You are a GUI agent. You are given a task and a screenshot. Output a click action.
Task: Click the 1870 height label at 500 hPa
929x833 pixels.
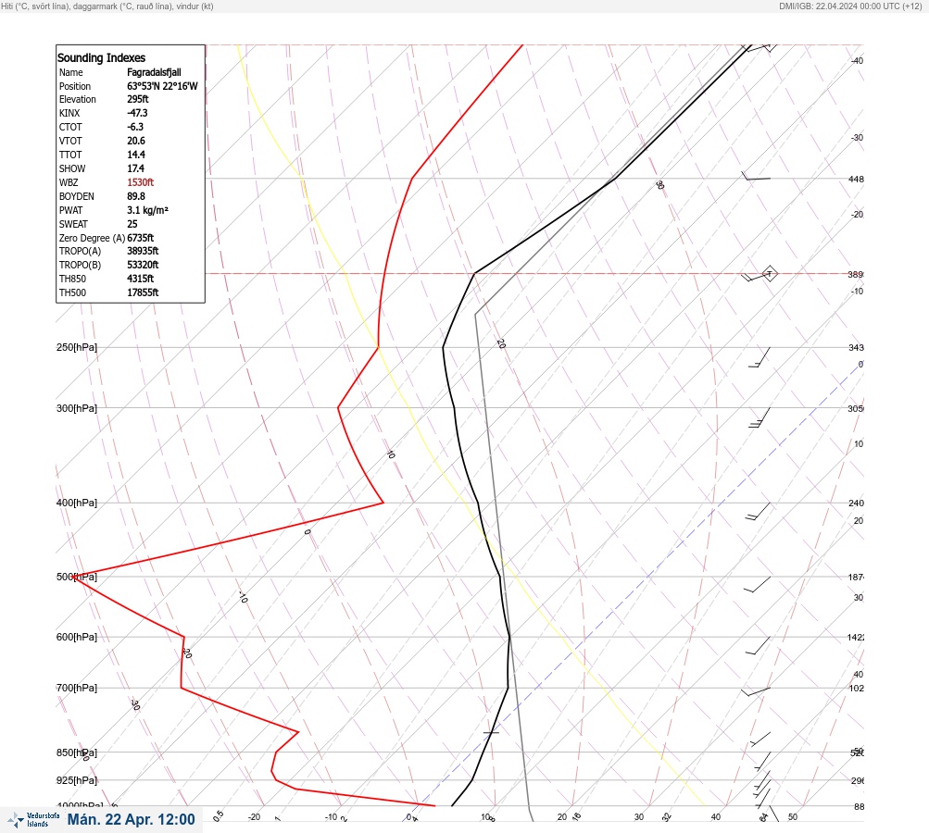[x=856, y=578]
